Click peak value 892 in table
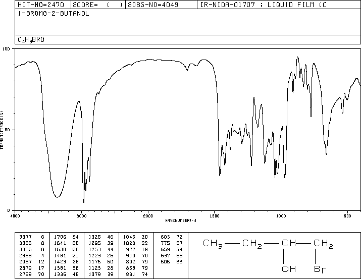Viewport: 361px width, 279px height. tap(131, 262)
